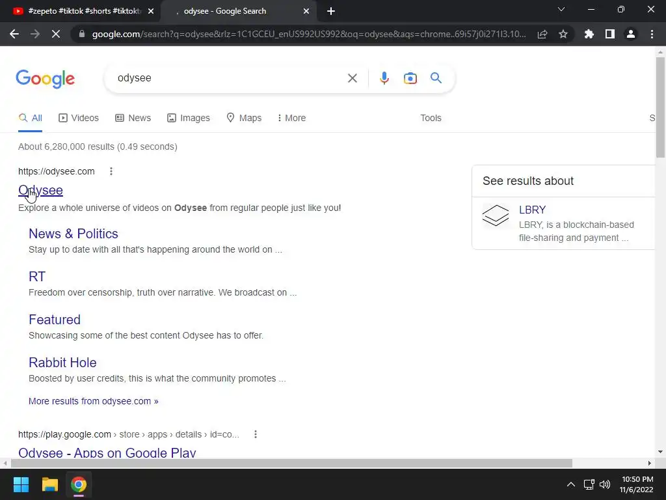Click the scroll-down arrow of the scrollbar
This screenshot has width=666, height=500.
pyautogui.click(x=660, y=452)
